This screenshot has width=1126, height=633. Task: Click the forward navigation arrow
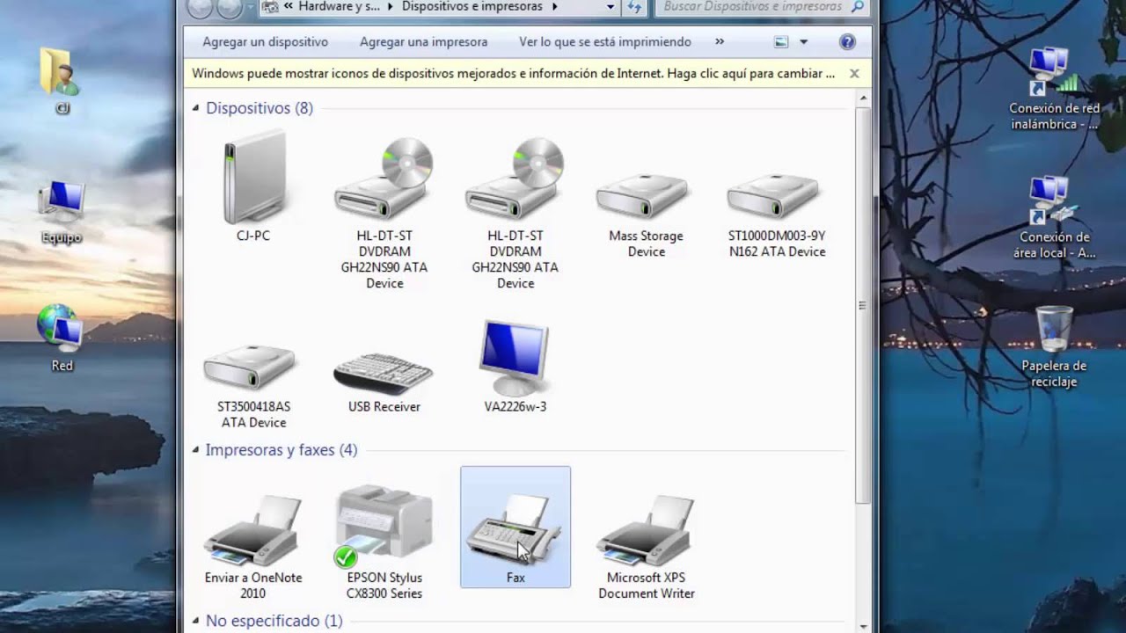(229, 7)
